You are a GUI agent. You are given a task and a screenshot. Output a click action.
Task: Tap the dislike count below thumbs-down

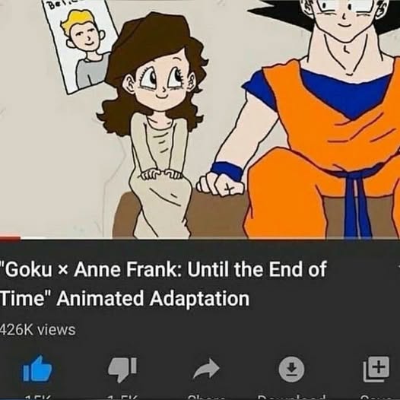click(x=122, y=398)
